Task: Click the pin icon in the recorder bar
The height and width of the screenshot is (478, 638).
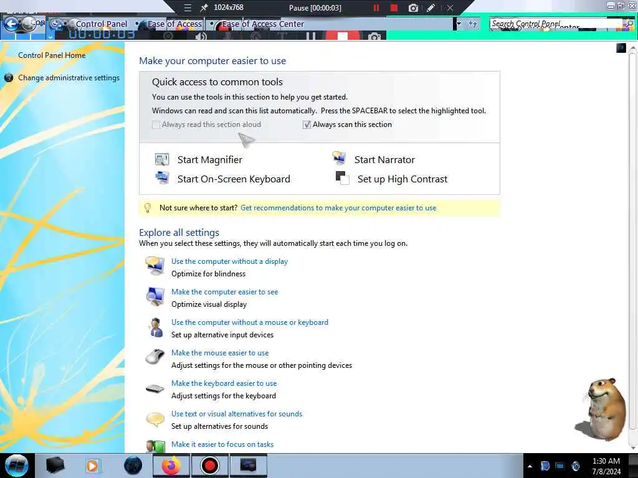Action: coord(204,7)
